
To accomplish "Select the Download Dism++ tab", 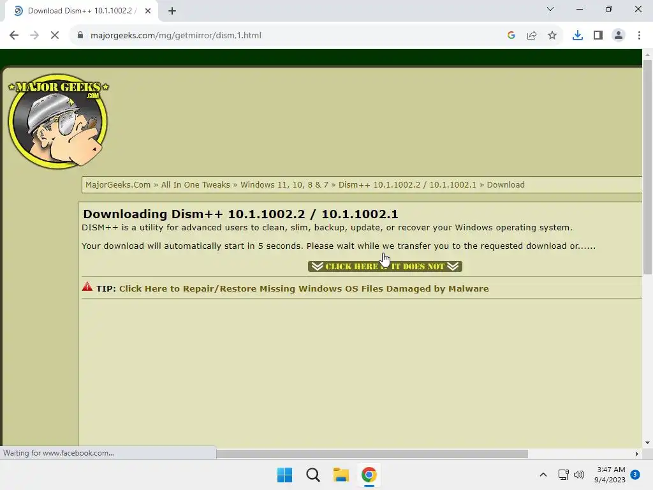I will point(81,11).
